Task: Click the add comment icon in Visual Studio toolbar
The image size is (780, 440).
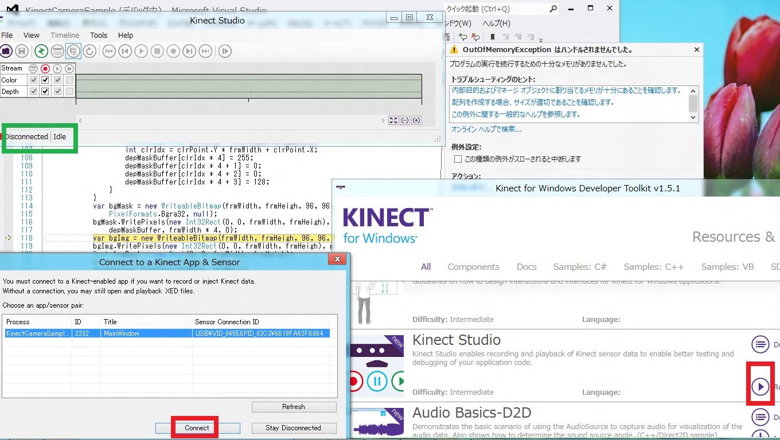Action: [x=463, y=37]
